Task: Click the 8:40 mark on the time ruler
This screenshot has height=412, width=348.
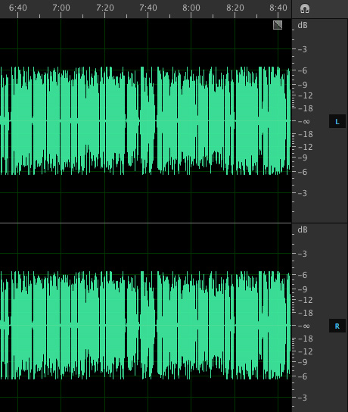Action: point(278,8)
